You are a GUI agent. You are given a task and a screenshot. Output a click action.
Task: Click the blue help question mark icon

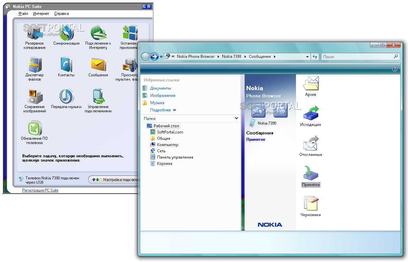click(x=394, y=69)
